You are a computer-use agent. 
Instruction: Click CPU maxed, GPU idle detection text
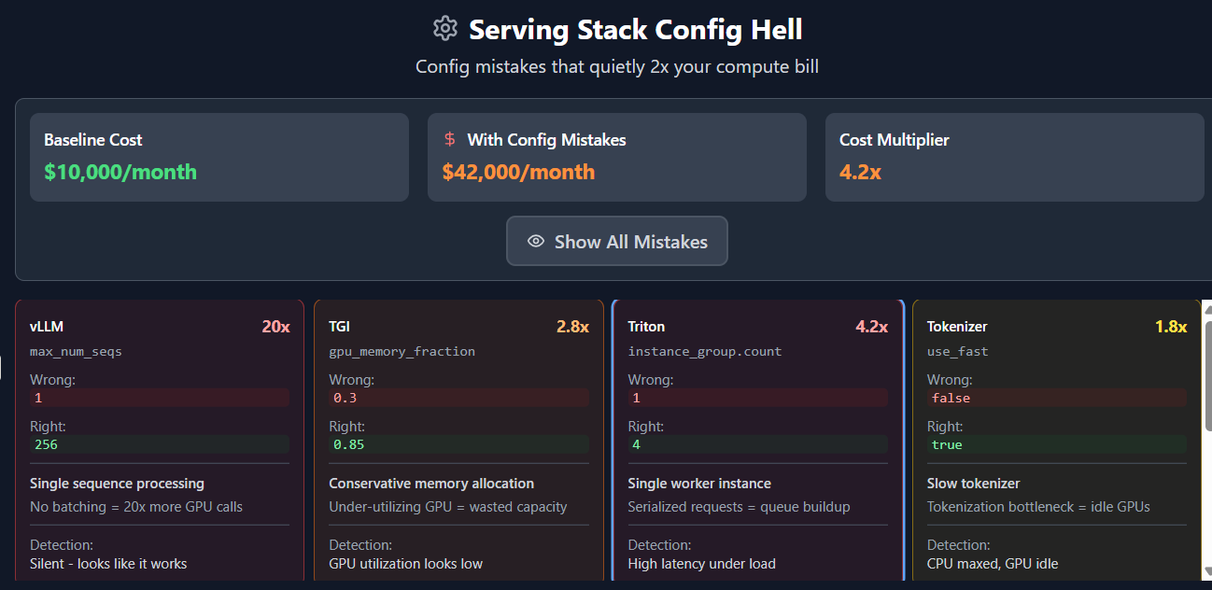[993, 564]
